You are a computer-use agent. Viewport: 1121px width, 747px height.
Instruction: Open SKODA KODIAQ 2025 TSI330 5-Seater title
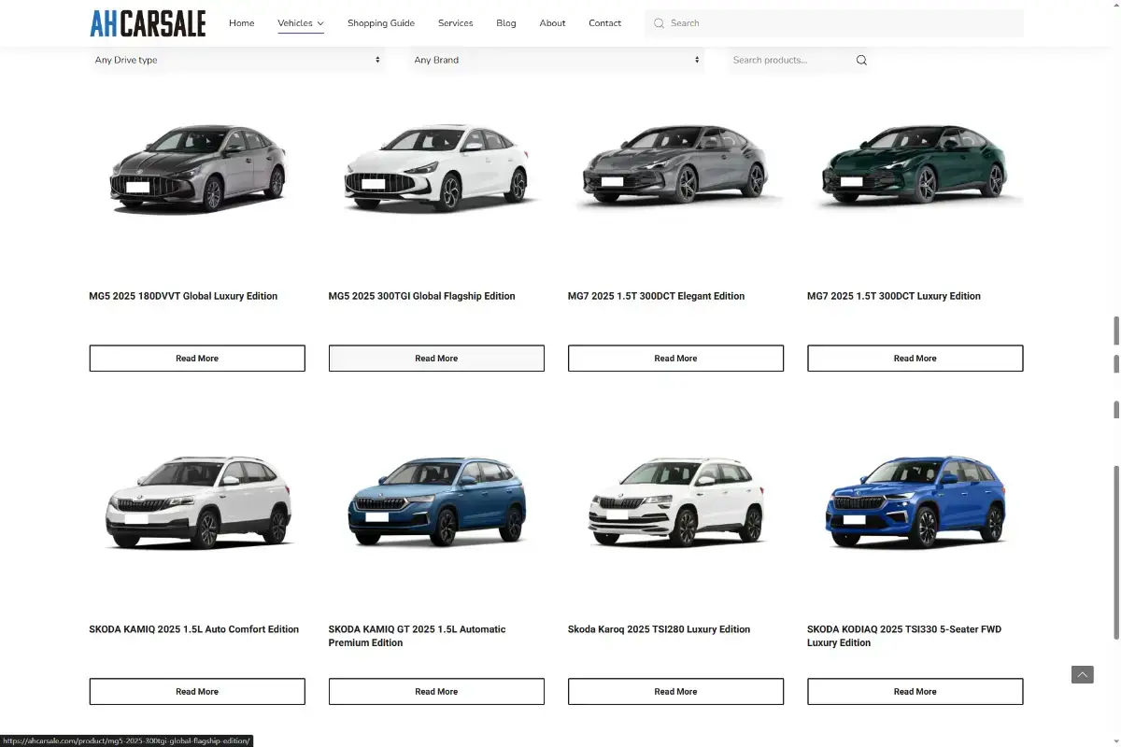[904, 636]
